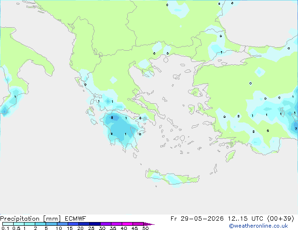Click the "15" legend scale value

[x=70, y=228]
